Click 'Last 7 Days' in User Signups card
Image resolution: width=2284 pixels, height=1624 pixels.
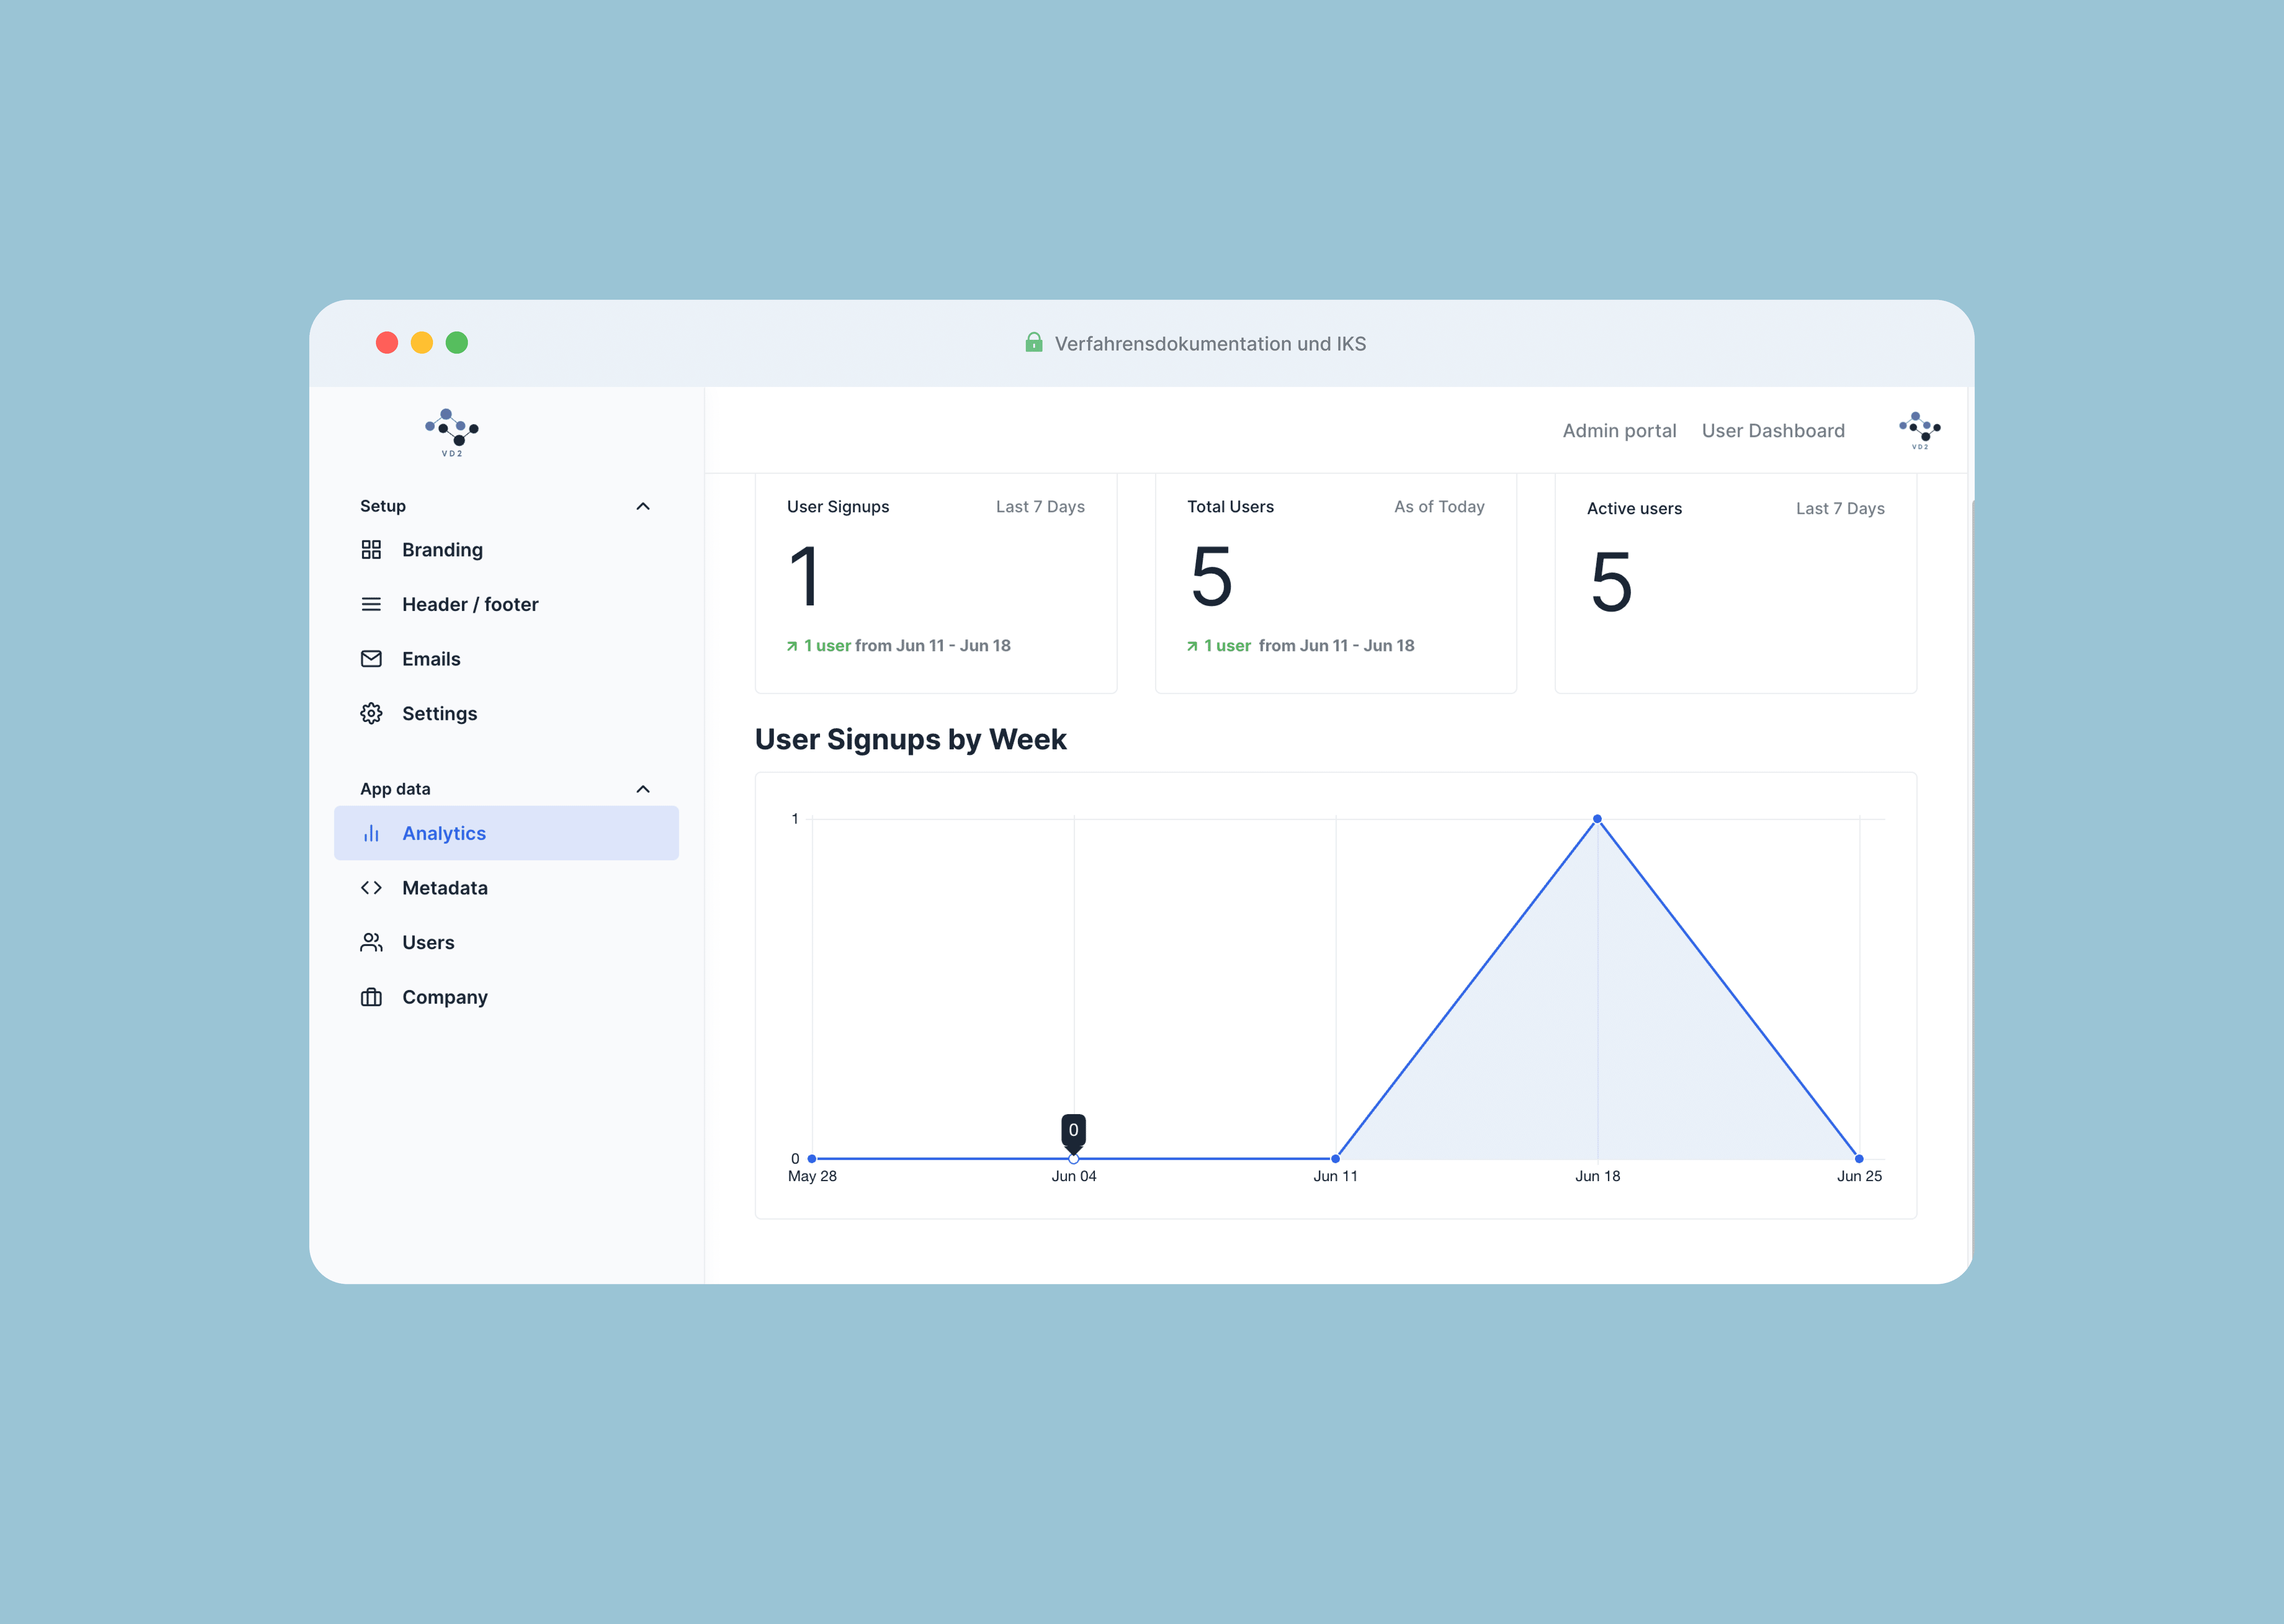(1040, 507)
